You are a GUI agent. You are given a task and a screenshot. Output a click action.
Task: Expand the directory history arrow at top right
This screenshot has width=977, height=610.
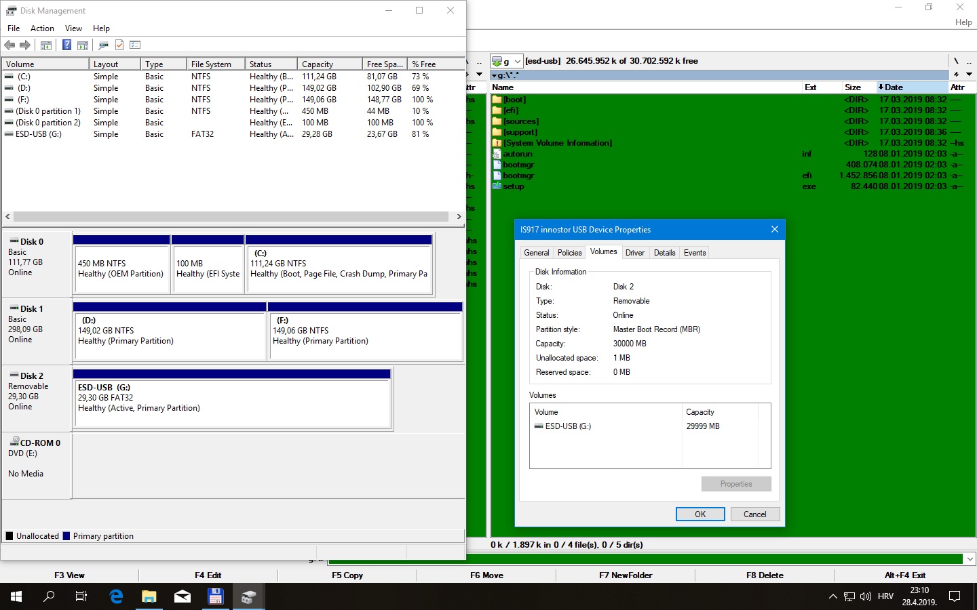969,74
